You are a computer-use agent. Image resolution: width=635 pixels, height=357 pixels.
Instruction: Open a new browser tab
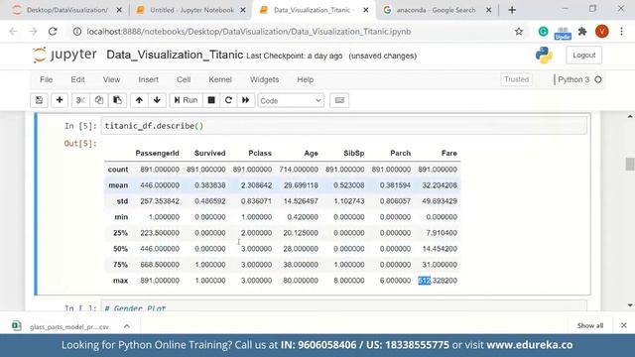512,10
